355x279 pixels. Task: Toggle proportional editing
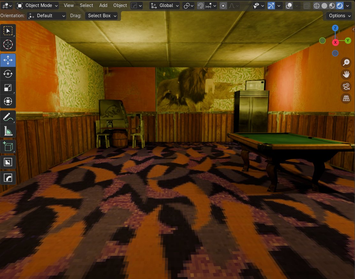click(x=223, y=6)
